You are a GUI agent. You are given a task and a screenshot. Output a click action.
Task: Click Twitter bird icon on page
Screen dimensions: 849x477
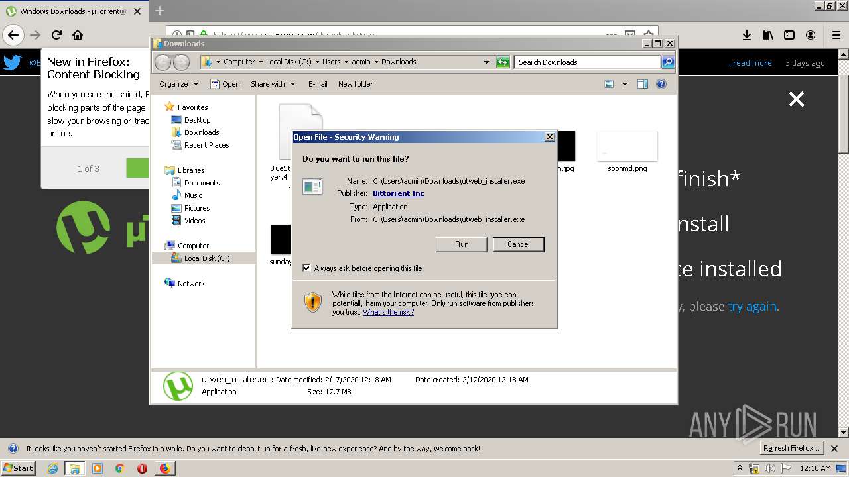12,63
